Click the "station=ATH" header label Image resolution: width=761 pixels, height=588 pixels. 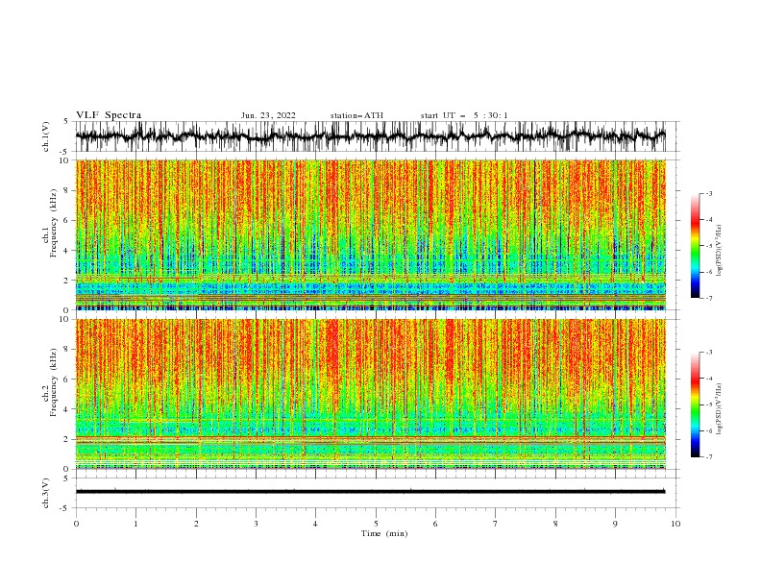click(x=356, y=115)
